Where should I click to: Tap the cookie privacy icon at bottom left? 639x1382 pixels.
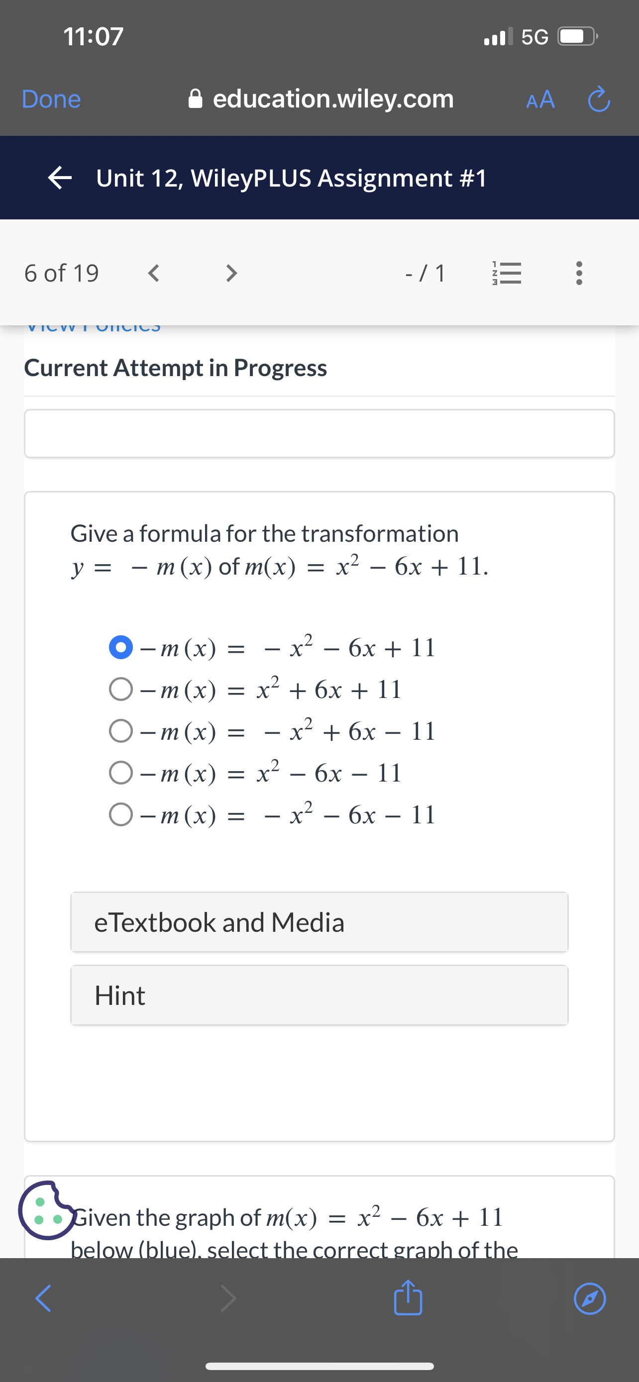(46, 1209)
